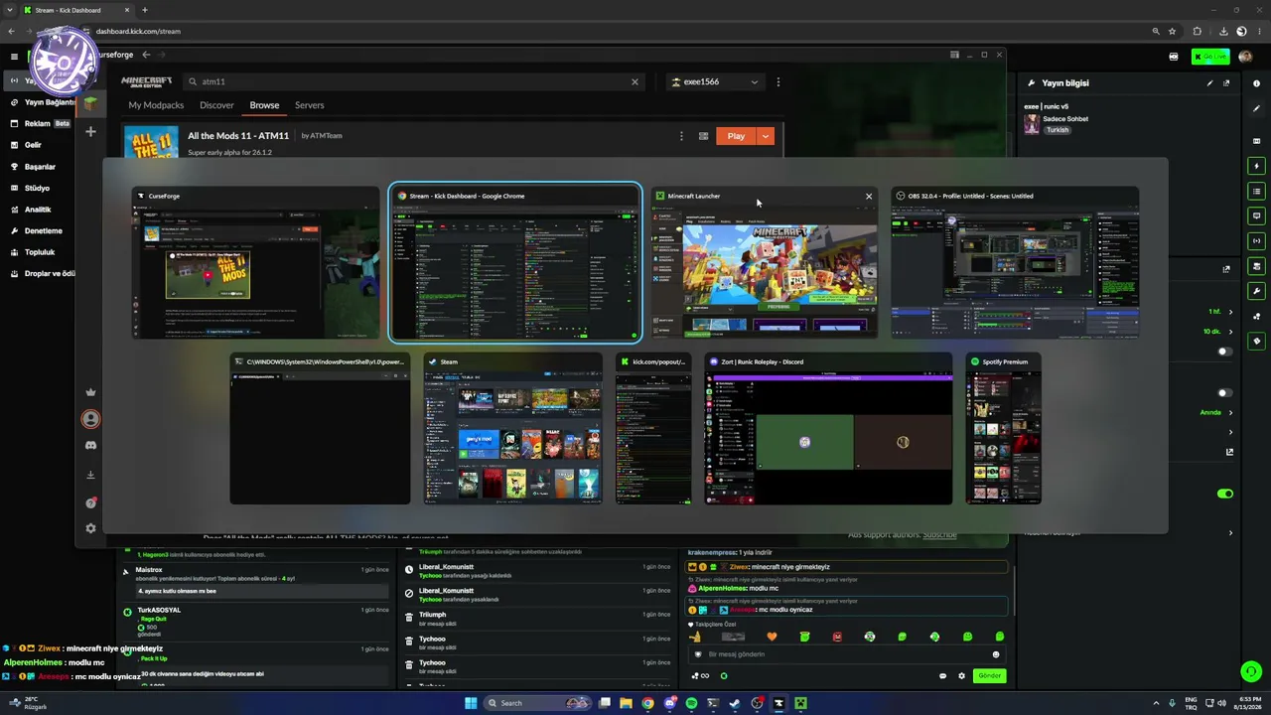The width and height of the screenshot is (1271, 715).
Task: Open the crown icon in CurseForge sidebar
Action: pyautogui.click(x=90, y=392)
